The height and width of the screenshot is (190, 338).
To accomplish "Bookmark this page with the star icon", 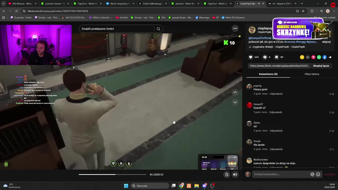I will (303, 11).
